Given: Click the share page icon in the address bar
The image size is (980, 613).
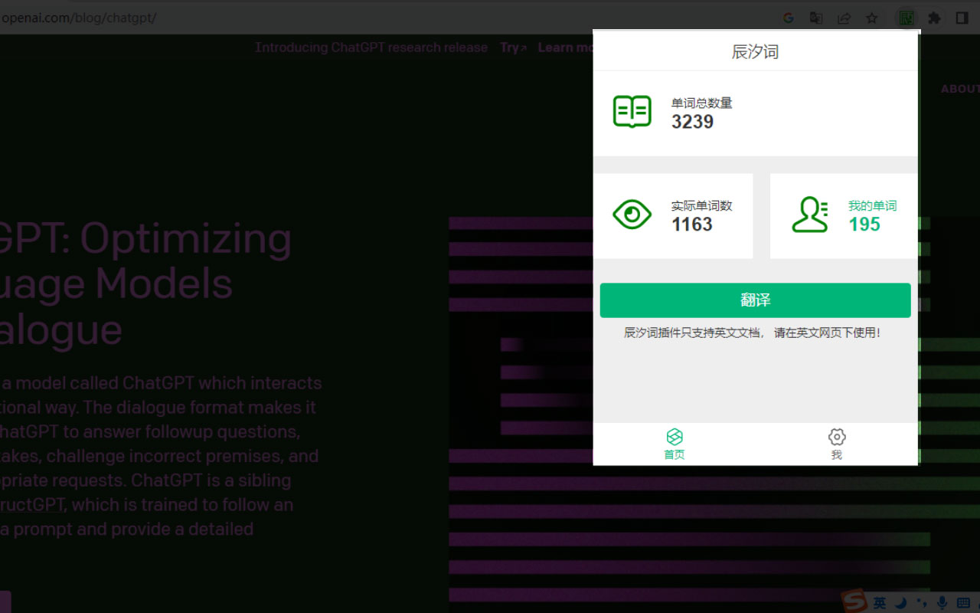Looking at the screenshot, I should (844, 18).
